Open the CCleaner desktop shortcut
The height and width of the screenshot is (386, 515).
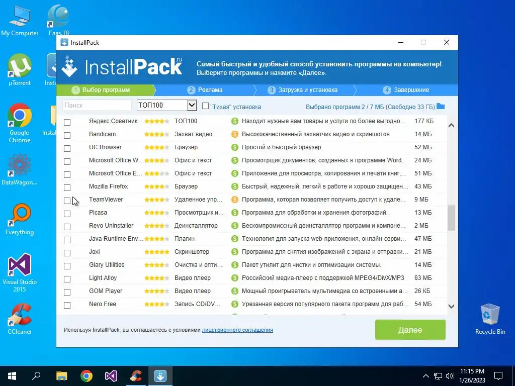tap(20, 319)
